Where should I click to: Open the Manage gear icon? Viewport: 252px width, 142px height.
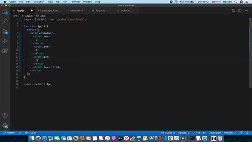(x=5, y=125)
